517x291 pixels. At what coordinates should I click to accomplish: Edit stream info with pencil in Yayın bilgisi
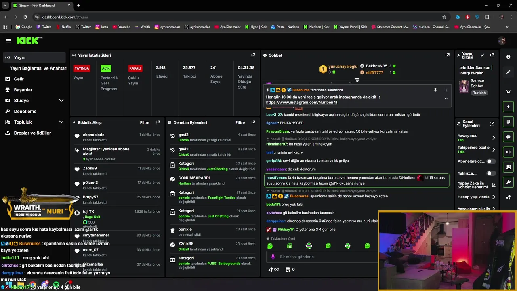coord(482,55)
